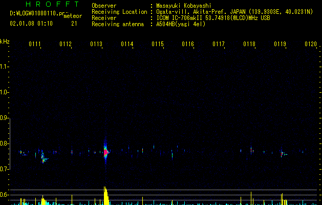The width and height of the screenshot is (322, 205).
Task: Click the Receiving Location label
Action: click(x=119, y=12)
